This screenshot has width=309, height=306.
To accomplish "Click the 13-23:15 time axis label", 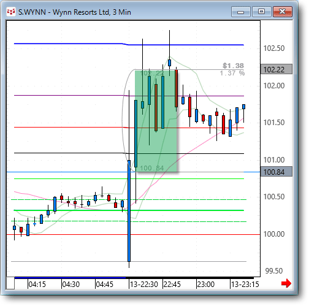I will tap(245, 285).
